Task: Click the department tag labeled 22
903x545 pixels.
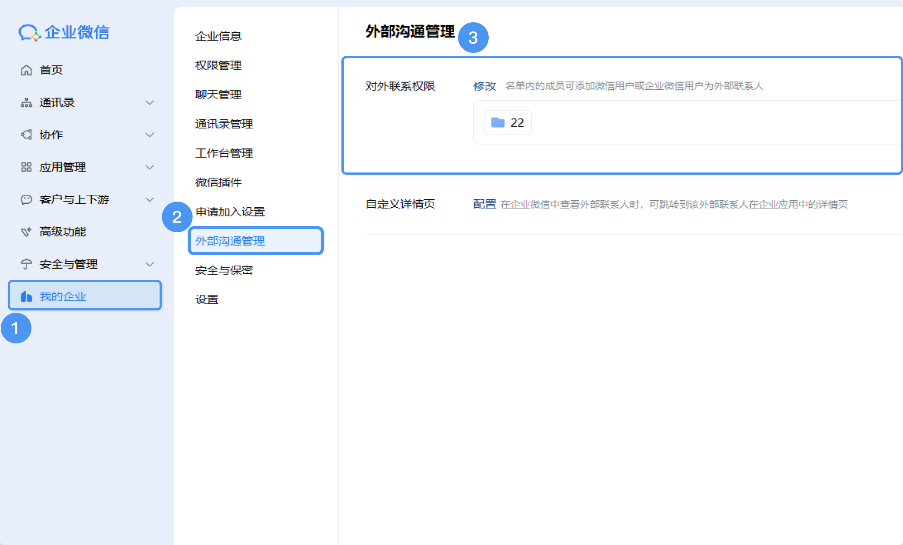Action: tap(508, 122)
